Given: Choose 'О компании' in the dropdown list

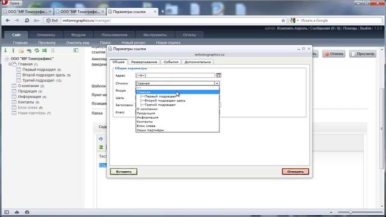Looking at the screenshot, I should tap(177, 108).
